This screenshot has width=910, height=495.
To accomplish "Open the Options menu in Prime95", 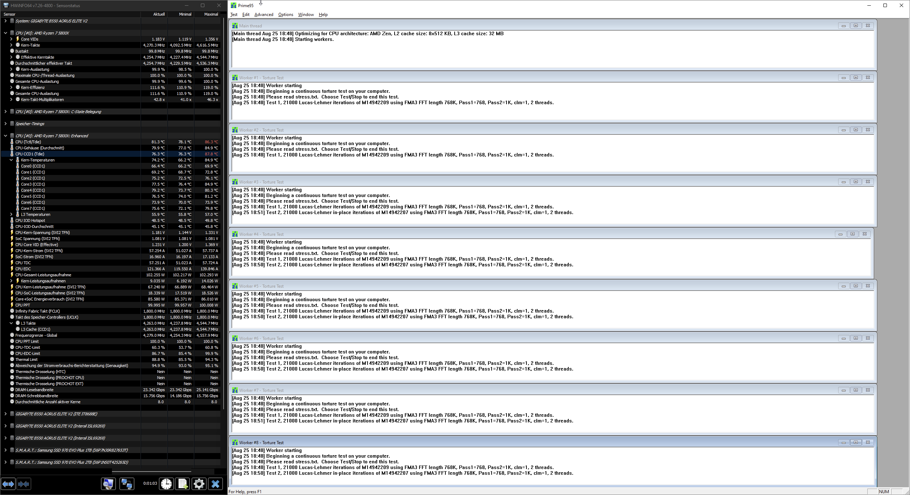I will point(285,15).
